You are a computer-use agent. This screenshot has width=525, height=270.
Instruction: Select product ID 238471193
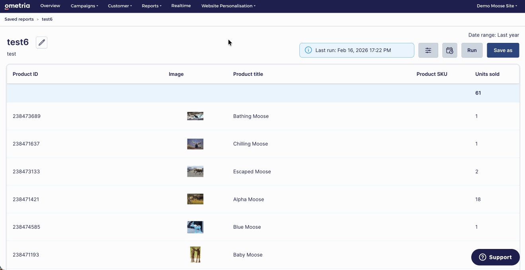point(26,255)
